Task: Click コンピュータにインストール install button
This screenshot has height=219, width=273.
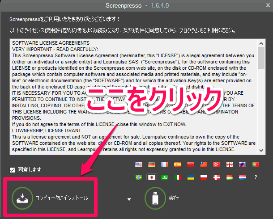Action: (x=50, y=198)
